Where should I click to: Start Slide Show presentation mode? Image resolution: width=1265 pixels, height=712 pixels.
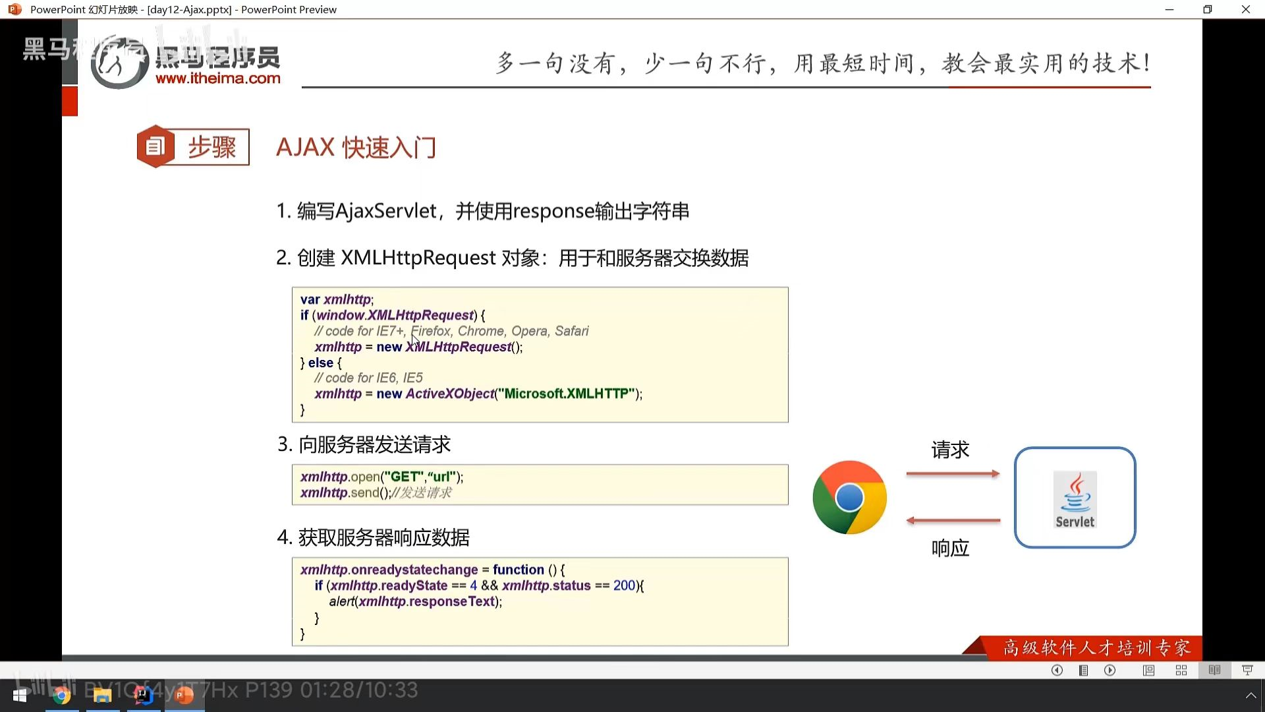[x=1247, y=670]
